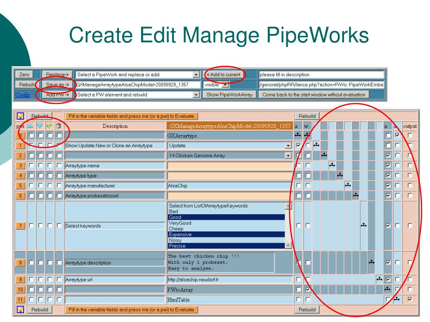Viewport: 430px width, 322px height.
Task: Click the move arrows icon in the Update row
Action: click(316, 145)
